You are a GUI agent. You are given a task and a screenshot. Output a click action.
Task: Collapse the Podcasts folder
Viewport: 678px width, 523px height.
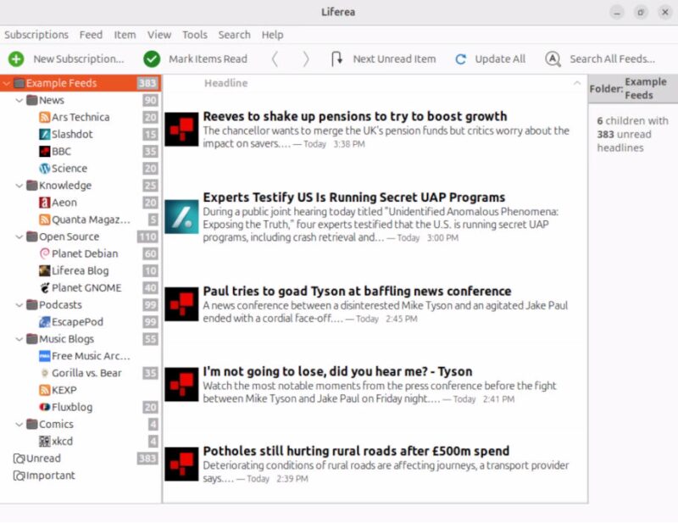click(19, 304)
